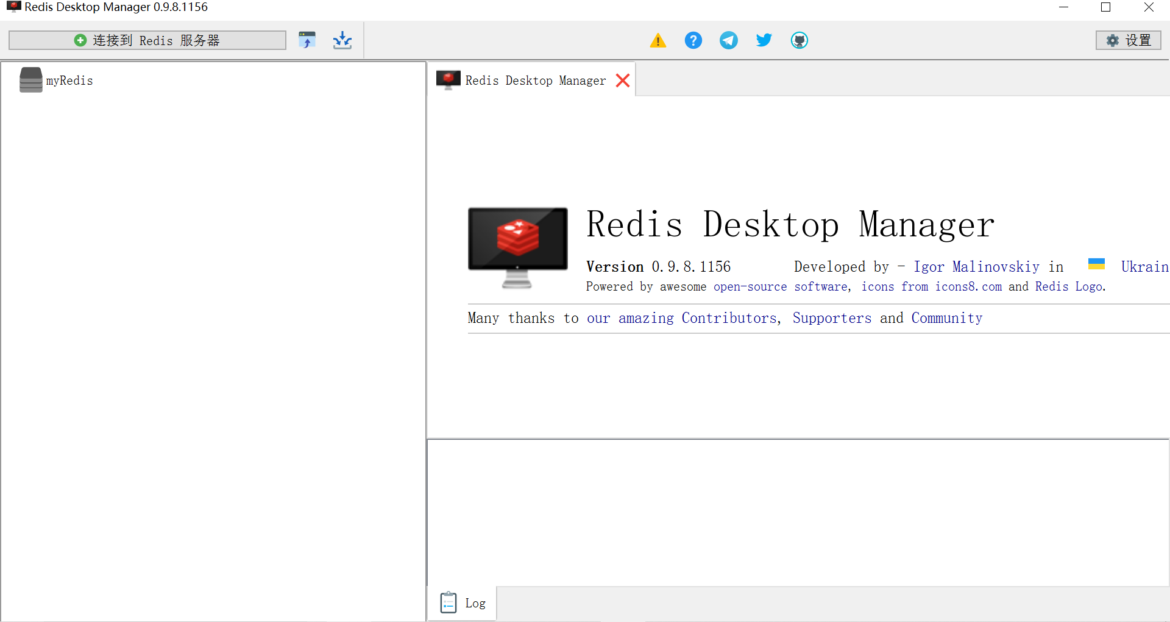Viewport: 1170px width, 622px height.
Task: Open the open-source software link
Action: pos(781,287)
